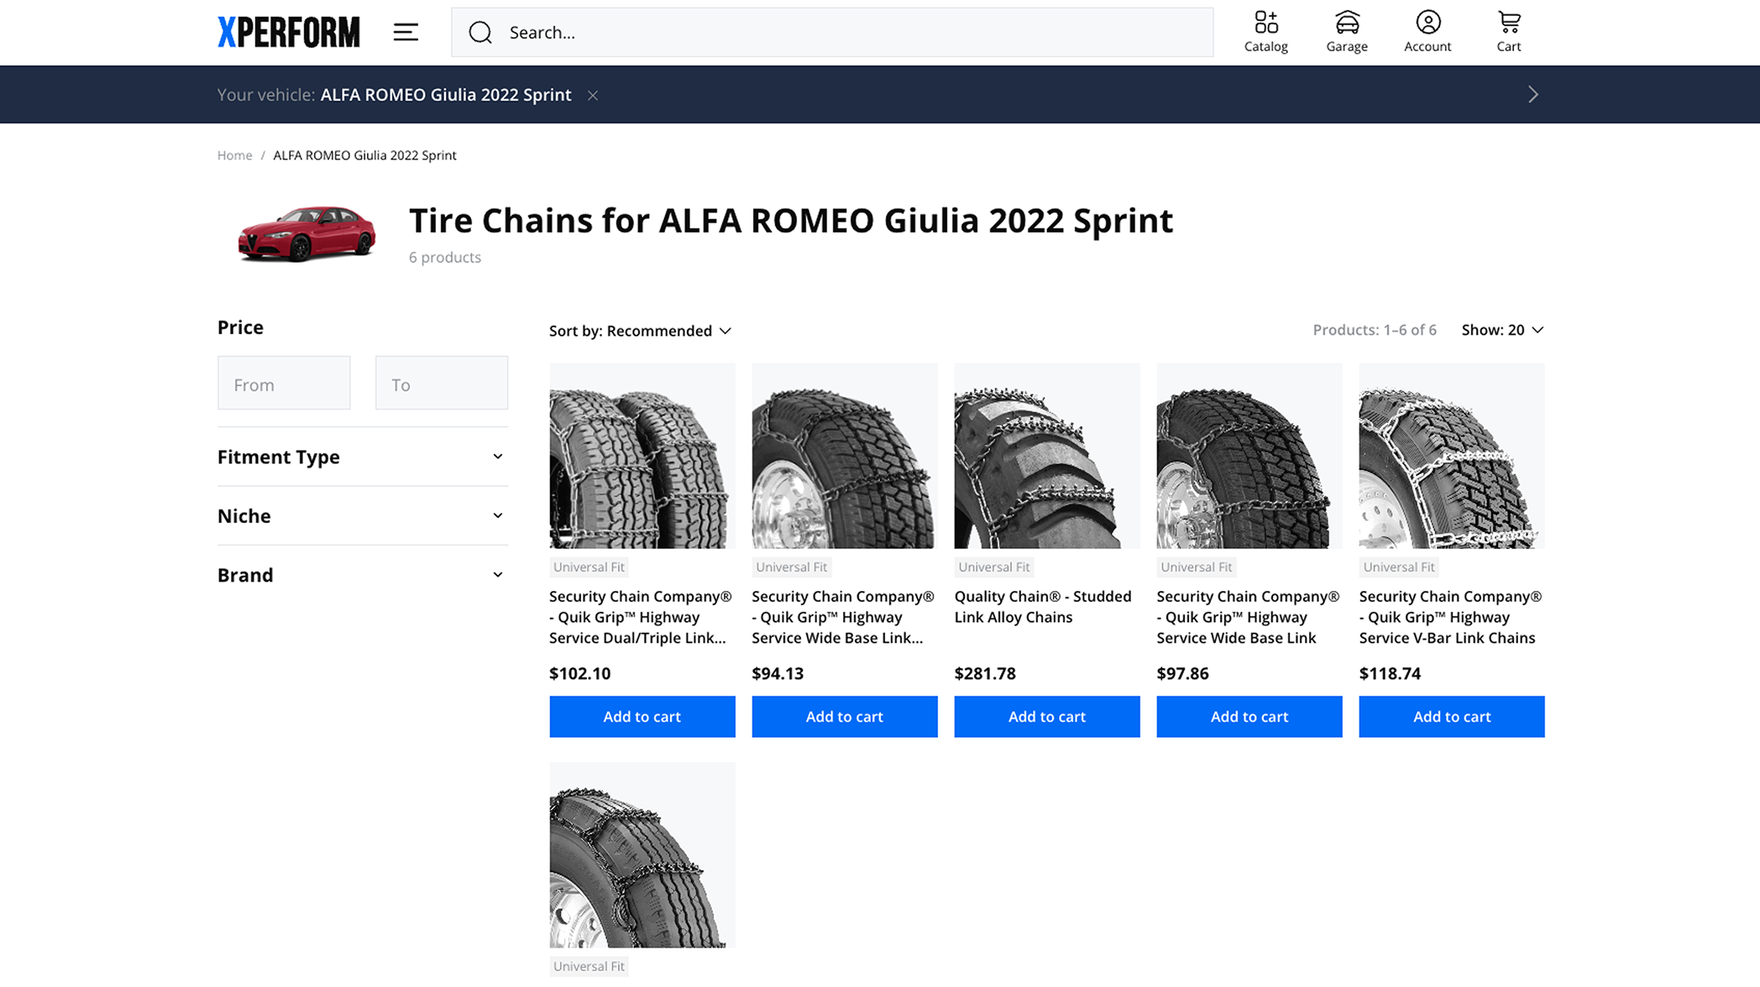The width and height of the screenshot is (1760, 987).
Task: Open the shopping Cart icon
Action: tap(1509, 32)
